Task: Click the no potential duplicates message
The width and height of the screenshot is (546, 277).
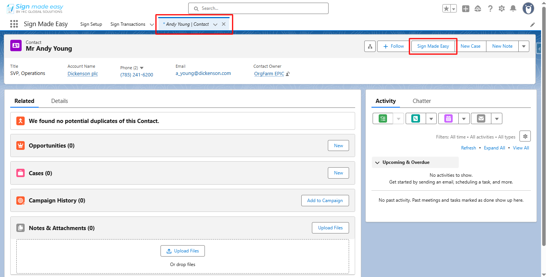Action: tap(94, 121)
